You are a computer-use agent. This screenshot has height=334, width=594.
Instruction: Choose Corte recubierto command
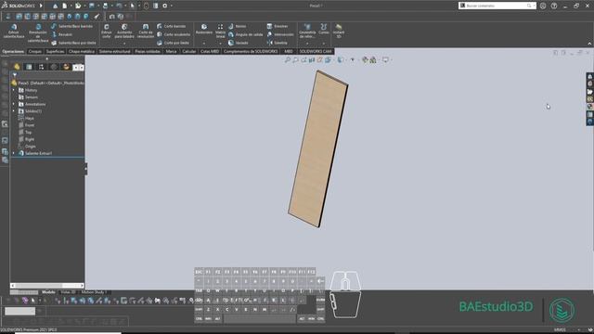pyautogui.click(x=174, y=34)
